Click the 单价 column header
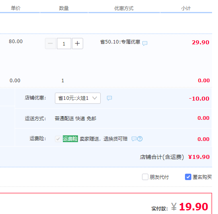The height and width of the screenshot is (214, 218). (16, 8)
